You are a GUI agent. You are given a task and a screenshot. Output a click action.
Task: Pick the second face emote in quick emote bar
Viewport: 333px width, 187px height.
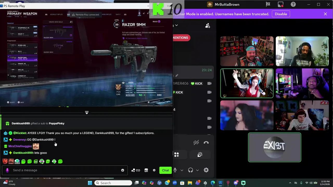click(11, 161)
